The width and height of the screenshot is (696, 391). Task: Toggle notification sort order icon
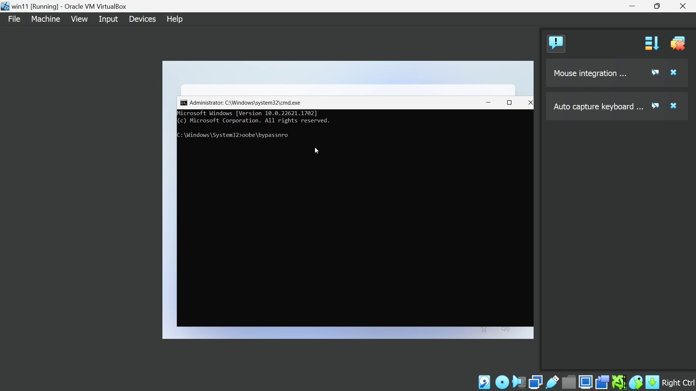[652, 44]
